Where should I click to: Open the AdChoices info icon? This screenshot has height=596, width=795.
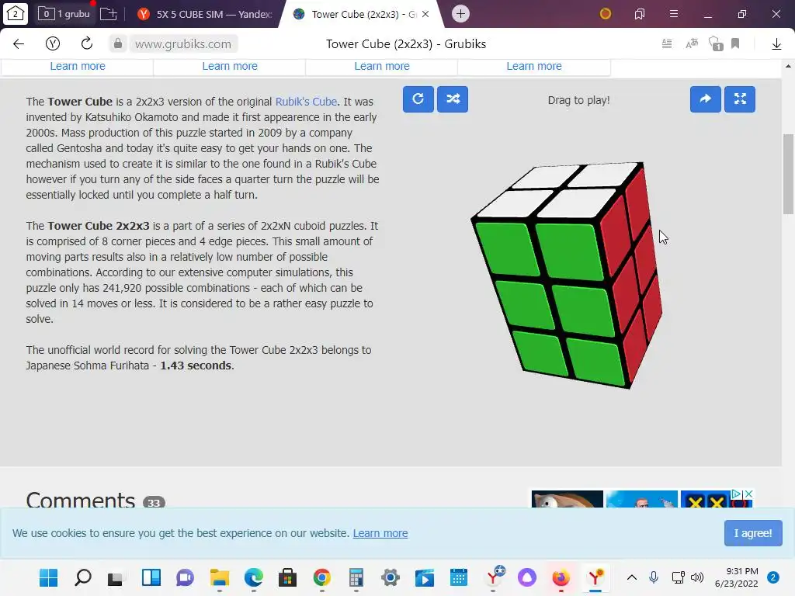tap(738, 494)
